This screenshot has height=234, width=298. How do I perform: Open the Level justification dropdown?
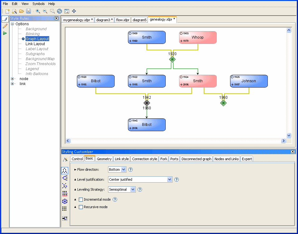pos(140,179)
